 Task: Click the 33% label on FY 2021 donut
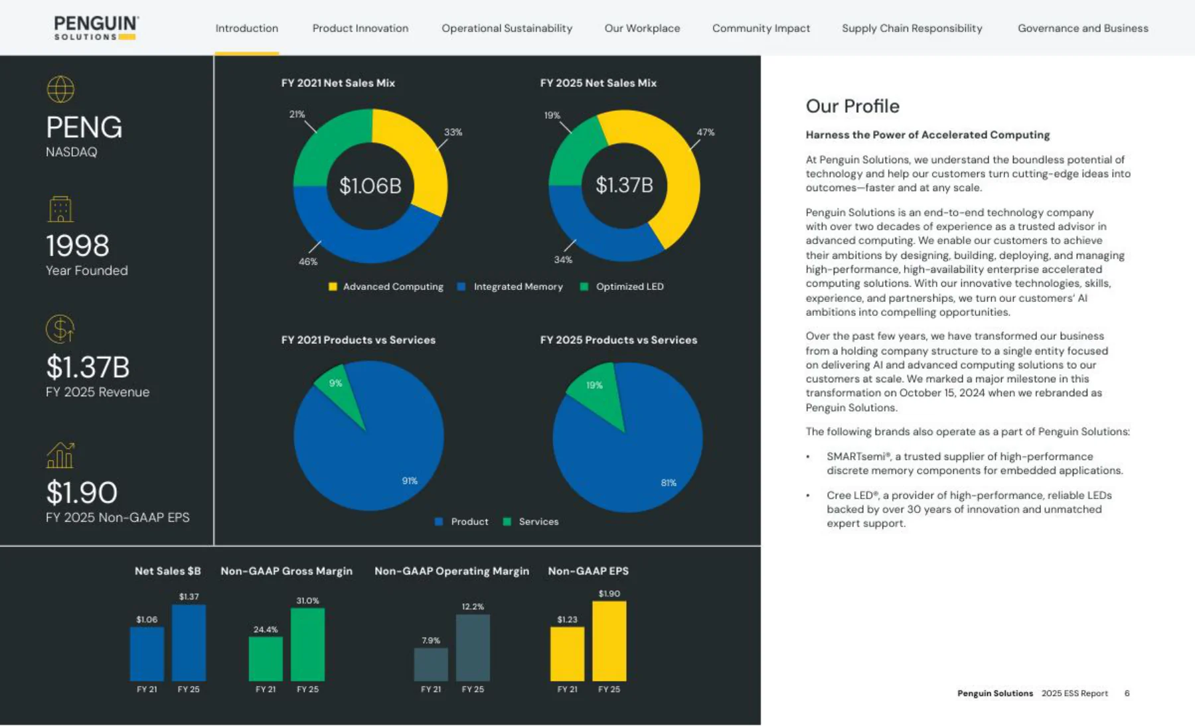pos(453,132)
